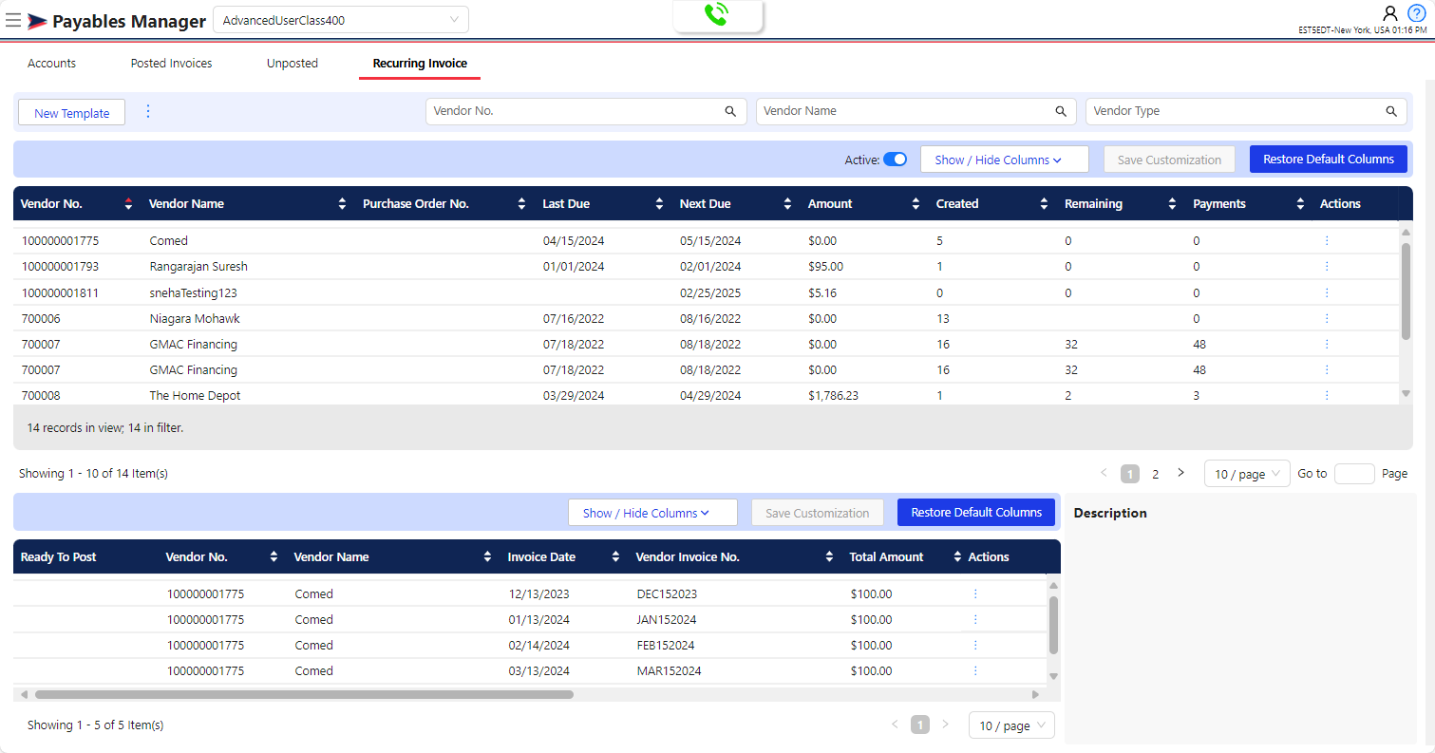Viewport: 1435px width, 753px height.
Task: Click the Go to page number field
Action: point(1354,474)
